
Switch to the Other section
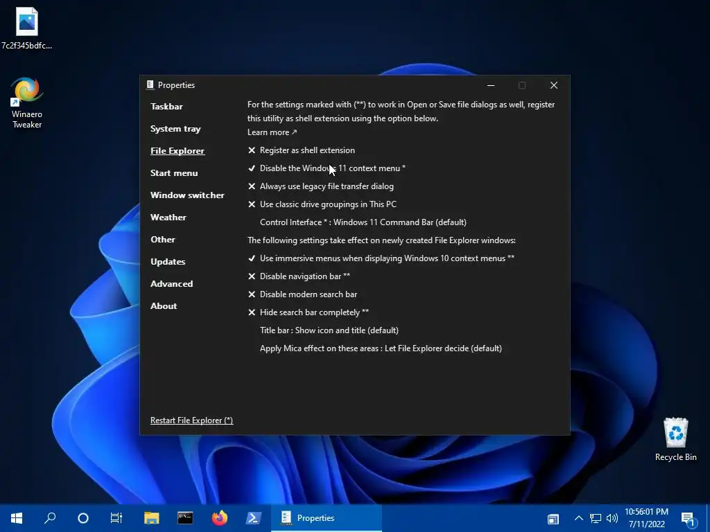163,240
